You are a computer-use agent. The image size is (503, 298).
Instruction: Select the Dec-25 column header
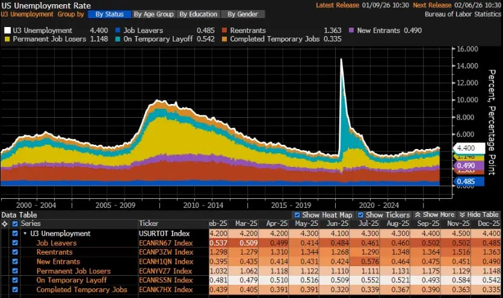pyautogui.click(x=487, y=223)
